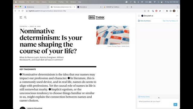
Task: Click the 'THINKING' category label
Action: click(24, 26)
